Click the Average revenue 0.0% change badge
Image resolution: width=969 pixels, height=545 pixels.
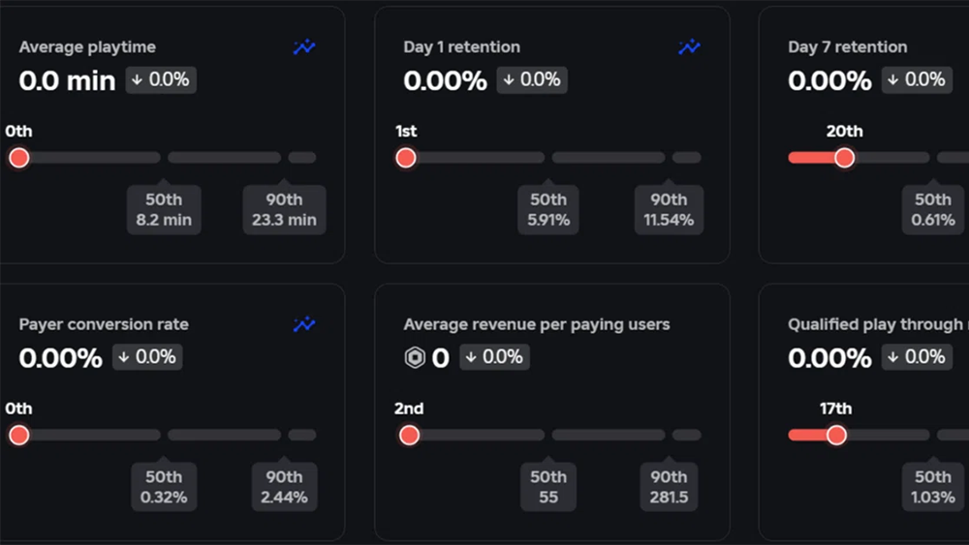pos(494,357)
